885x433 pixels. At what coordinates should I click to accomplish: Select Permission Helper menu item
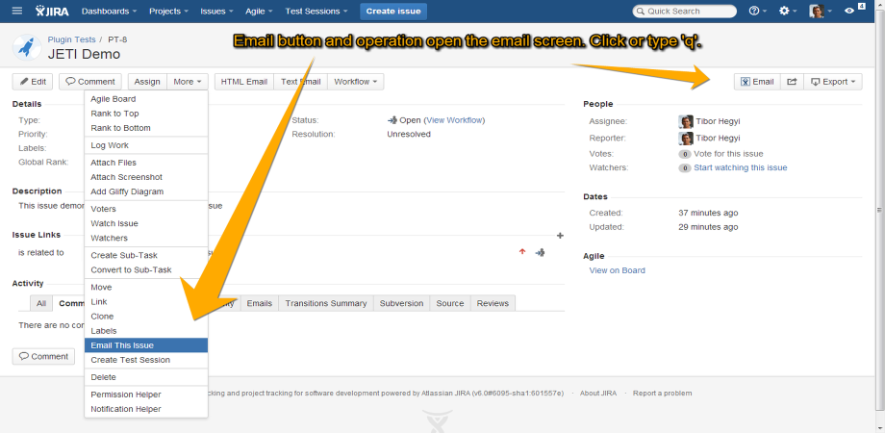tap(146, 395)
